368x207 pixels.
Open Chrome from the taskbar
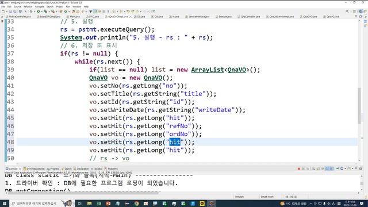click(137, 204)
